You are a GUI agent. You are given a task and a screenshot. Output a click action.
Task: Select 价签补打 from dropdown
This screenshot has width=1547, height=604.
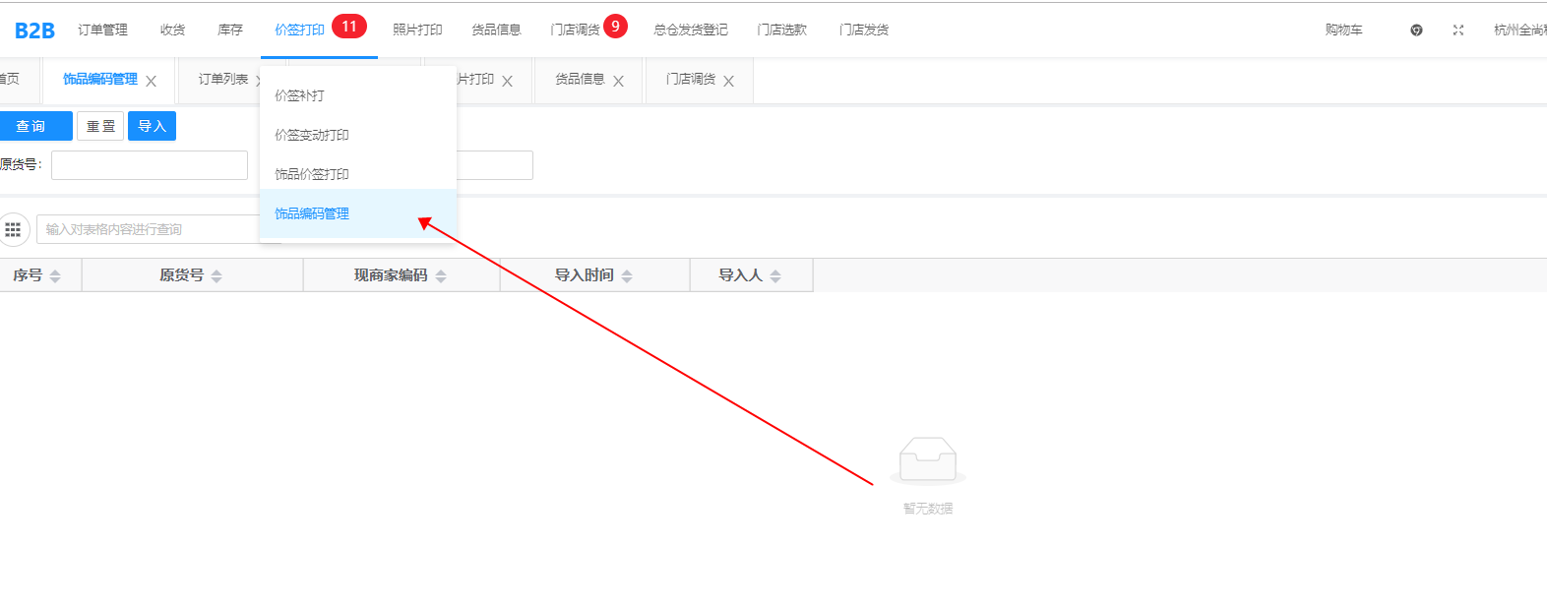click(299, 95)
